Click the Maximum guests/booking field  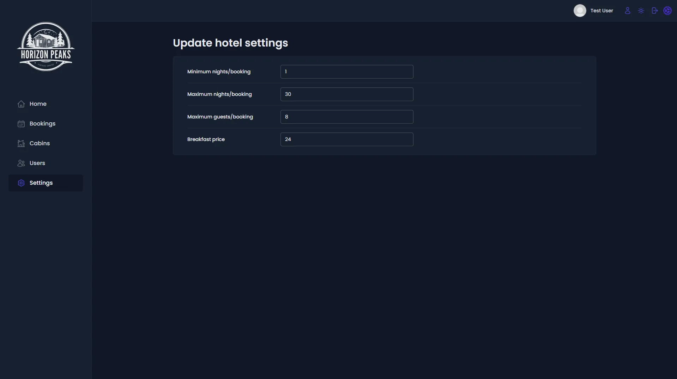347,117
